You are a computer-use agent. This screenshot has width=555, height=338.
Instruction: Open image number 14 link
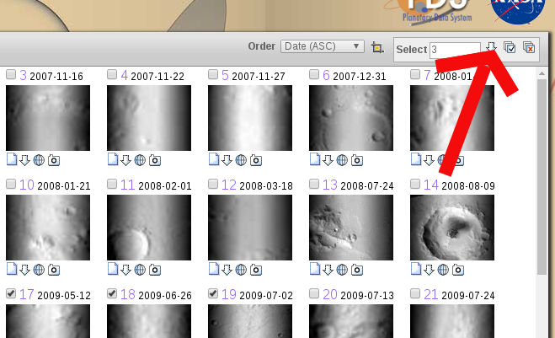click(x=430, y=185)
